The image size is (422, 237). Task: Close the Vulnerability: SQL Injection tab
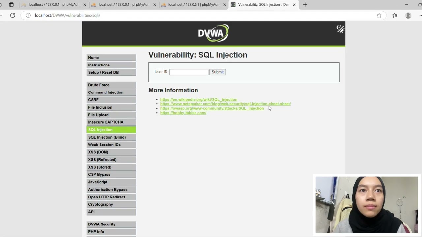coord(294,5)
